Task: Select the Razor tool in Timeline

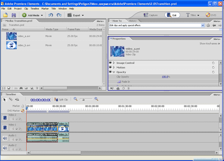Action: (x=11, y=99)
